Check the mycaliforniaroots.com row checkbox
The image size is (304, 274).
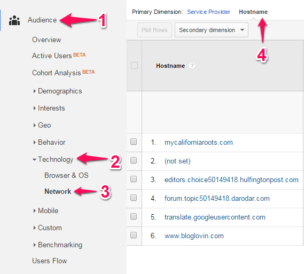click(x=134, y=142)
